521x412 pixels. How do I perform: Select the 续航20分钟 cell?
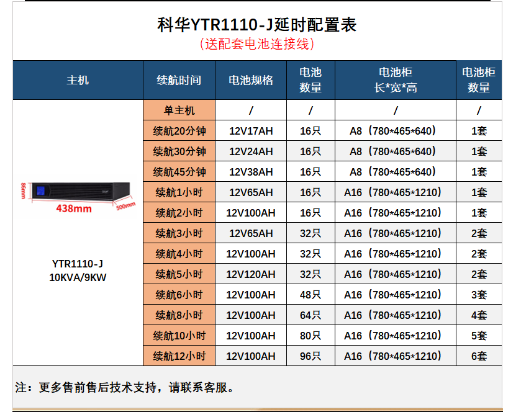[x=179, y=131]
